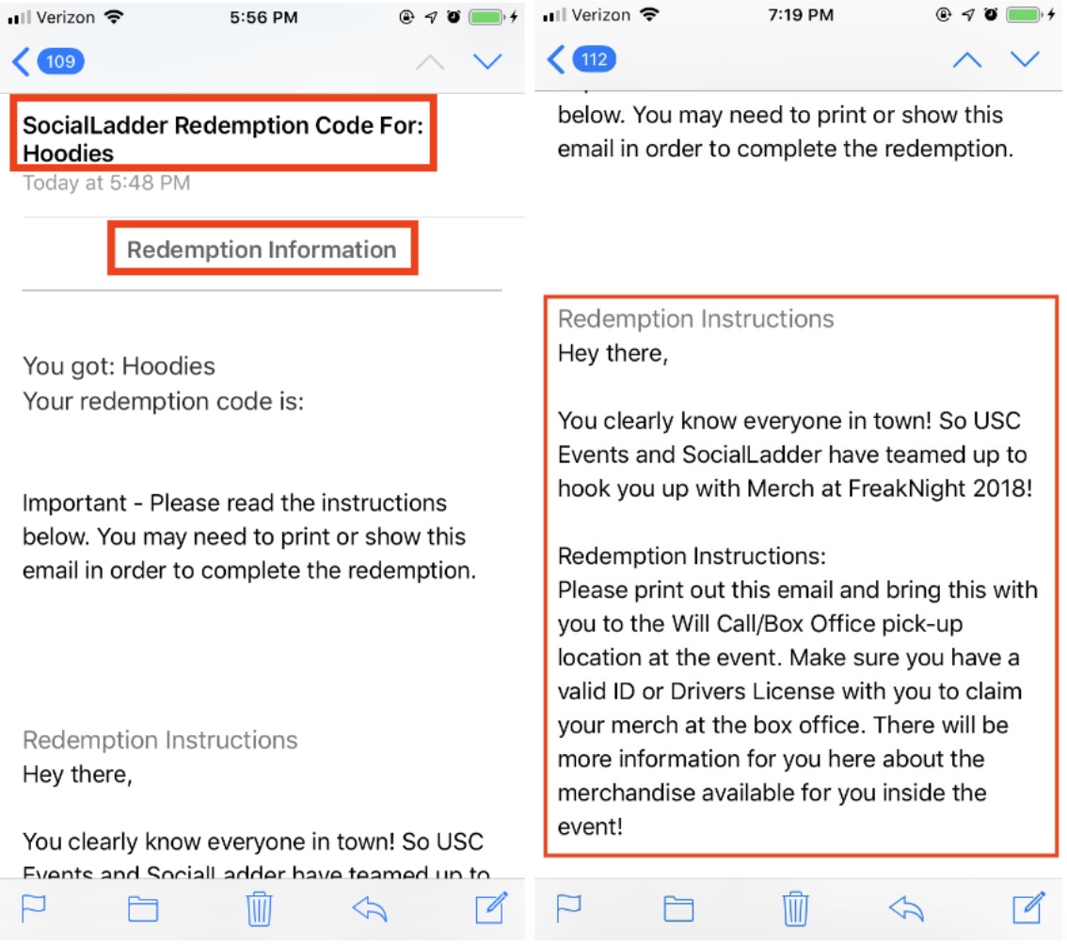Flag the email in left screen toolbar
The height and width of the screenshot is (947, 1067).
[x=33, y=908]
